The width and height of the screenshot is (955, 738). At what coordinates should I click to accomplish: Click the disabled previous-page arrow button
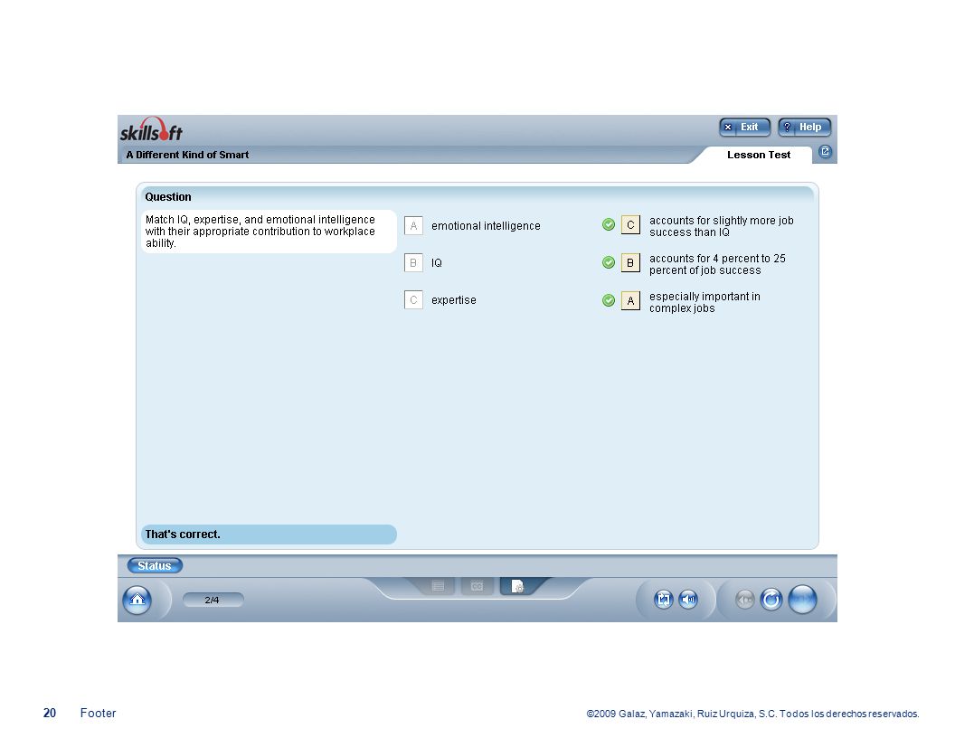pos(744,600)
